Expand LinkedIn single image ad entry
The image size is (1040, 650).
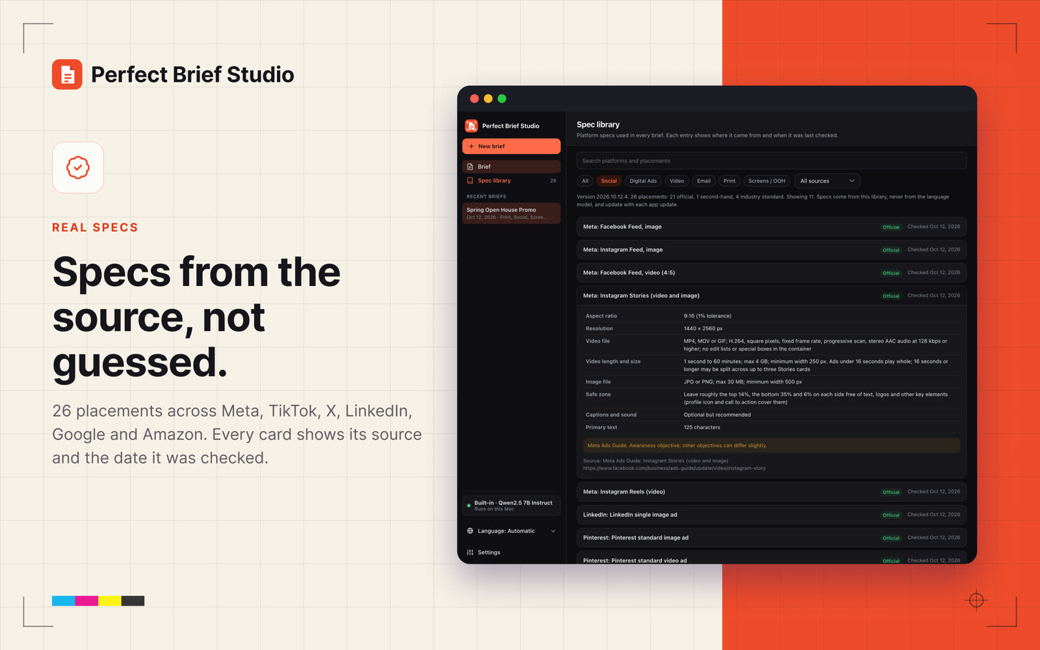(771, 515)
